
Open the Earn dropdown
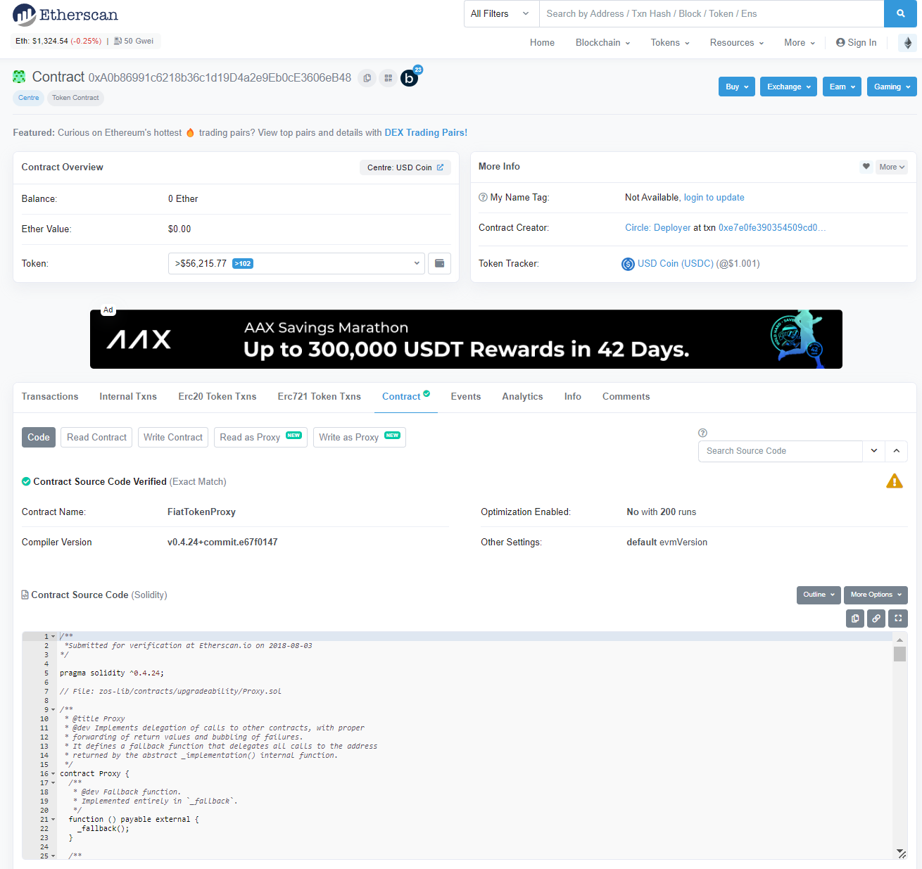coord(842,87)
